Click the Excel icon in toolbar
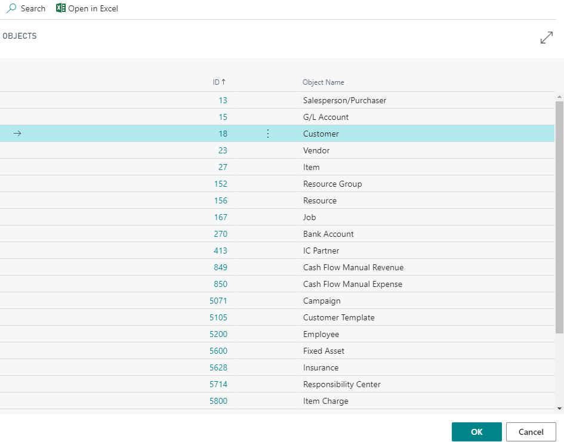Screen dimensions: 564x442 (61, 8)
